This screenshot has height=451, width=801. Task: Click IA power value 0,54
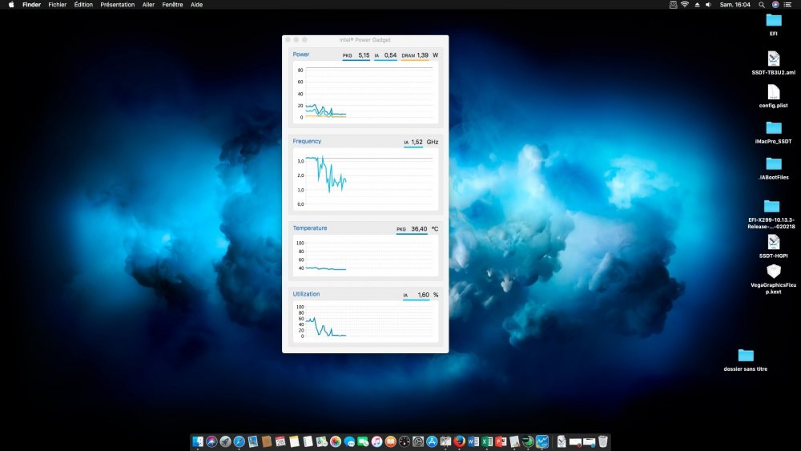[x=390, y=55]
